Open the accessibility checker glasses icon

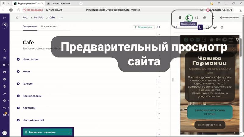coord(196,18)
